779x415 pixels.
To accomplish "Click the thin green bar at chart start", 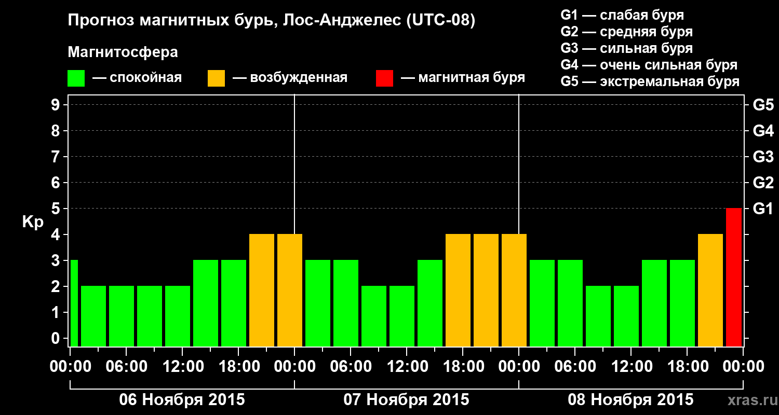I will (74, 303).
